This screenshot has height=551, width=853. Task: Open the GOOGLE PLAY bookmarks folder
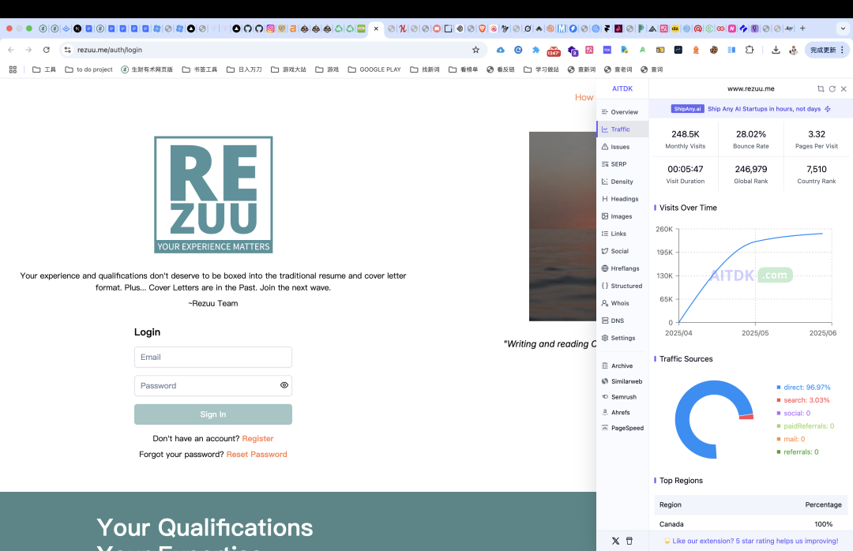(x=374, y=69)
